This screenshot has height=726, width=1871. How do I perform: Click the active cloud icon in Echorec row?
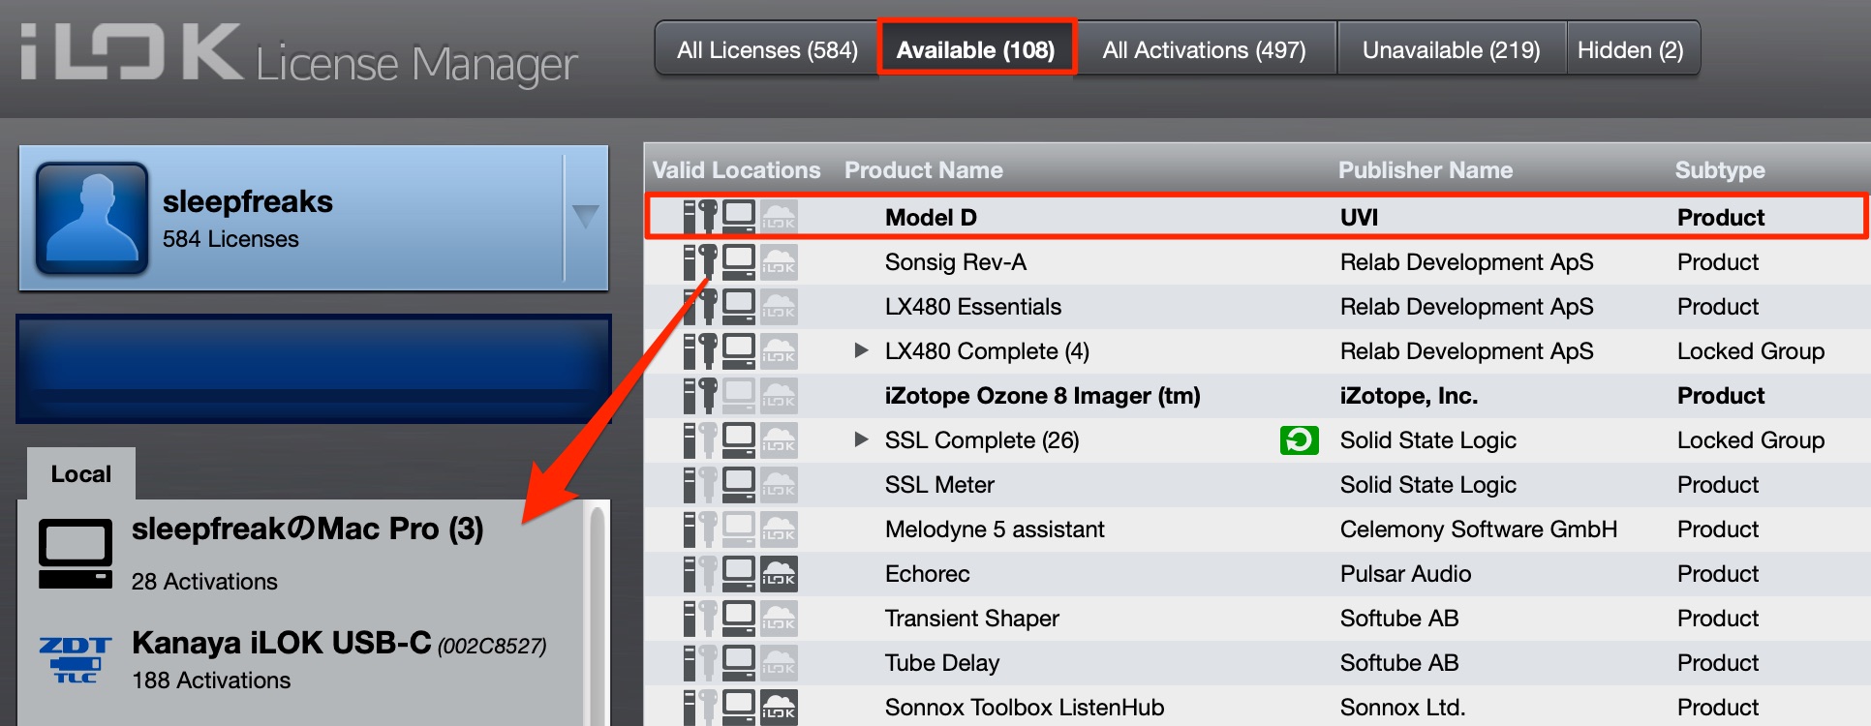778,573
